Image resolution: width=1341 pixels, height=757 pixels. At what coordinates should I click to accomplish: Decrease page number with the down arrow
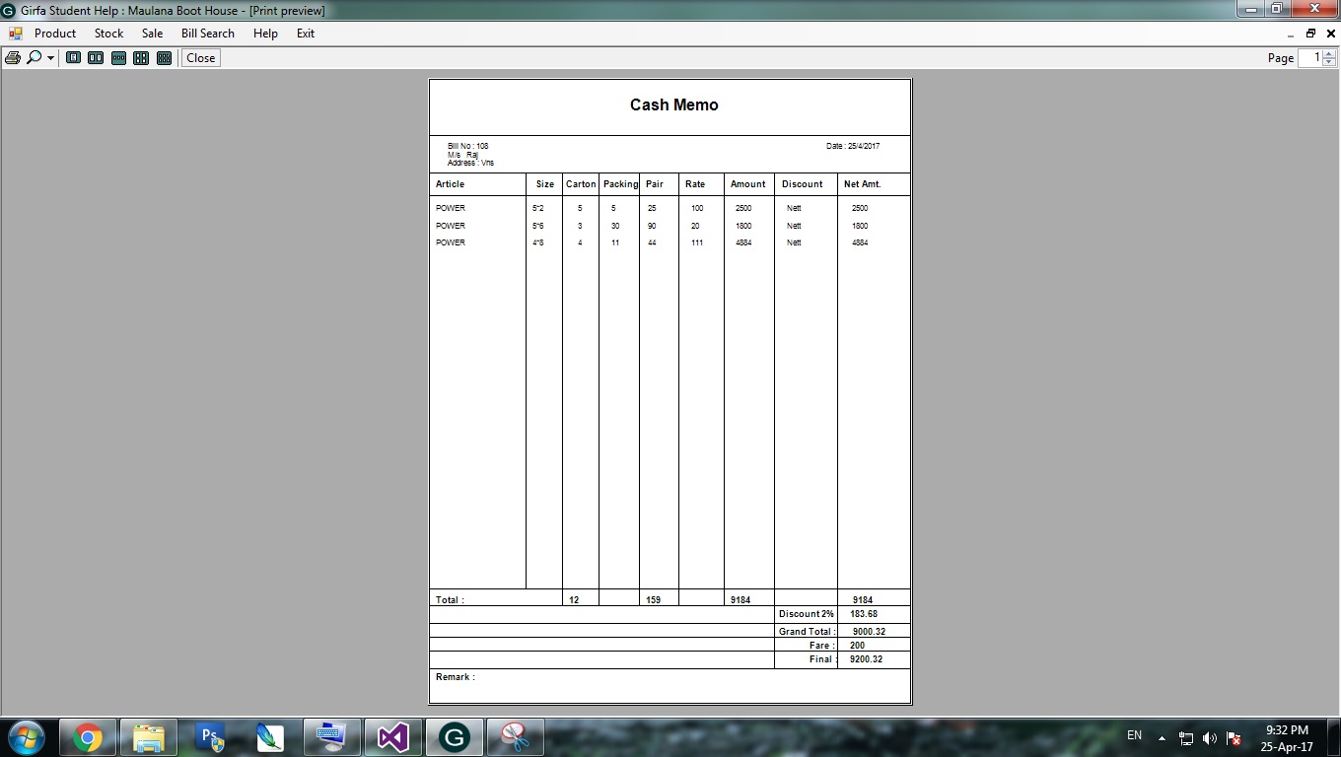(x=1326, y=62)
